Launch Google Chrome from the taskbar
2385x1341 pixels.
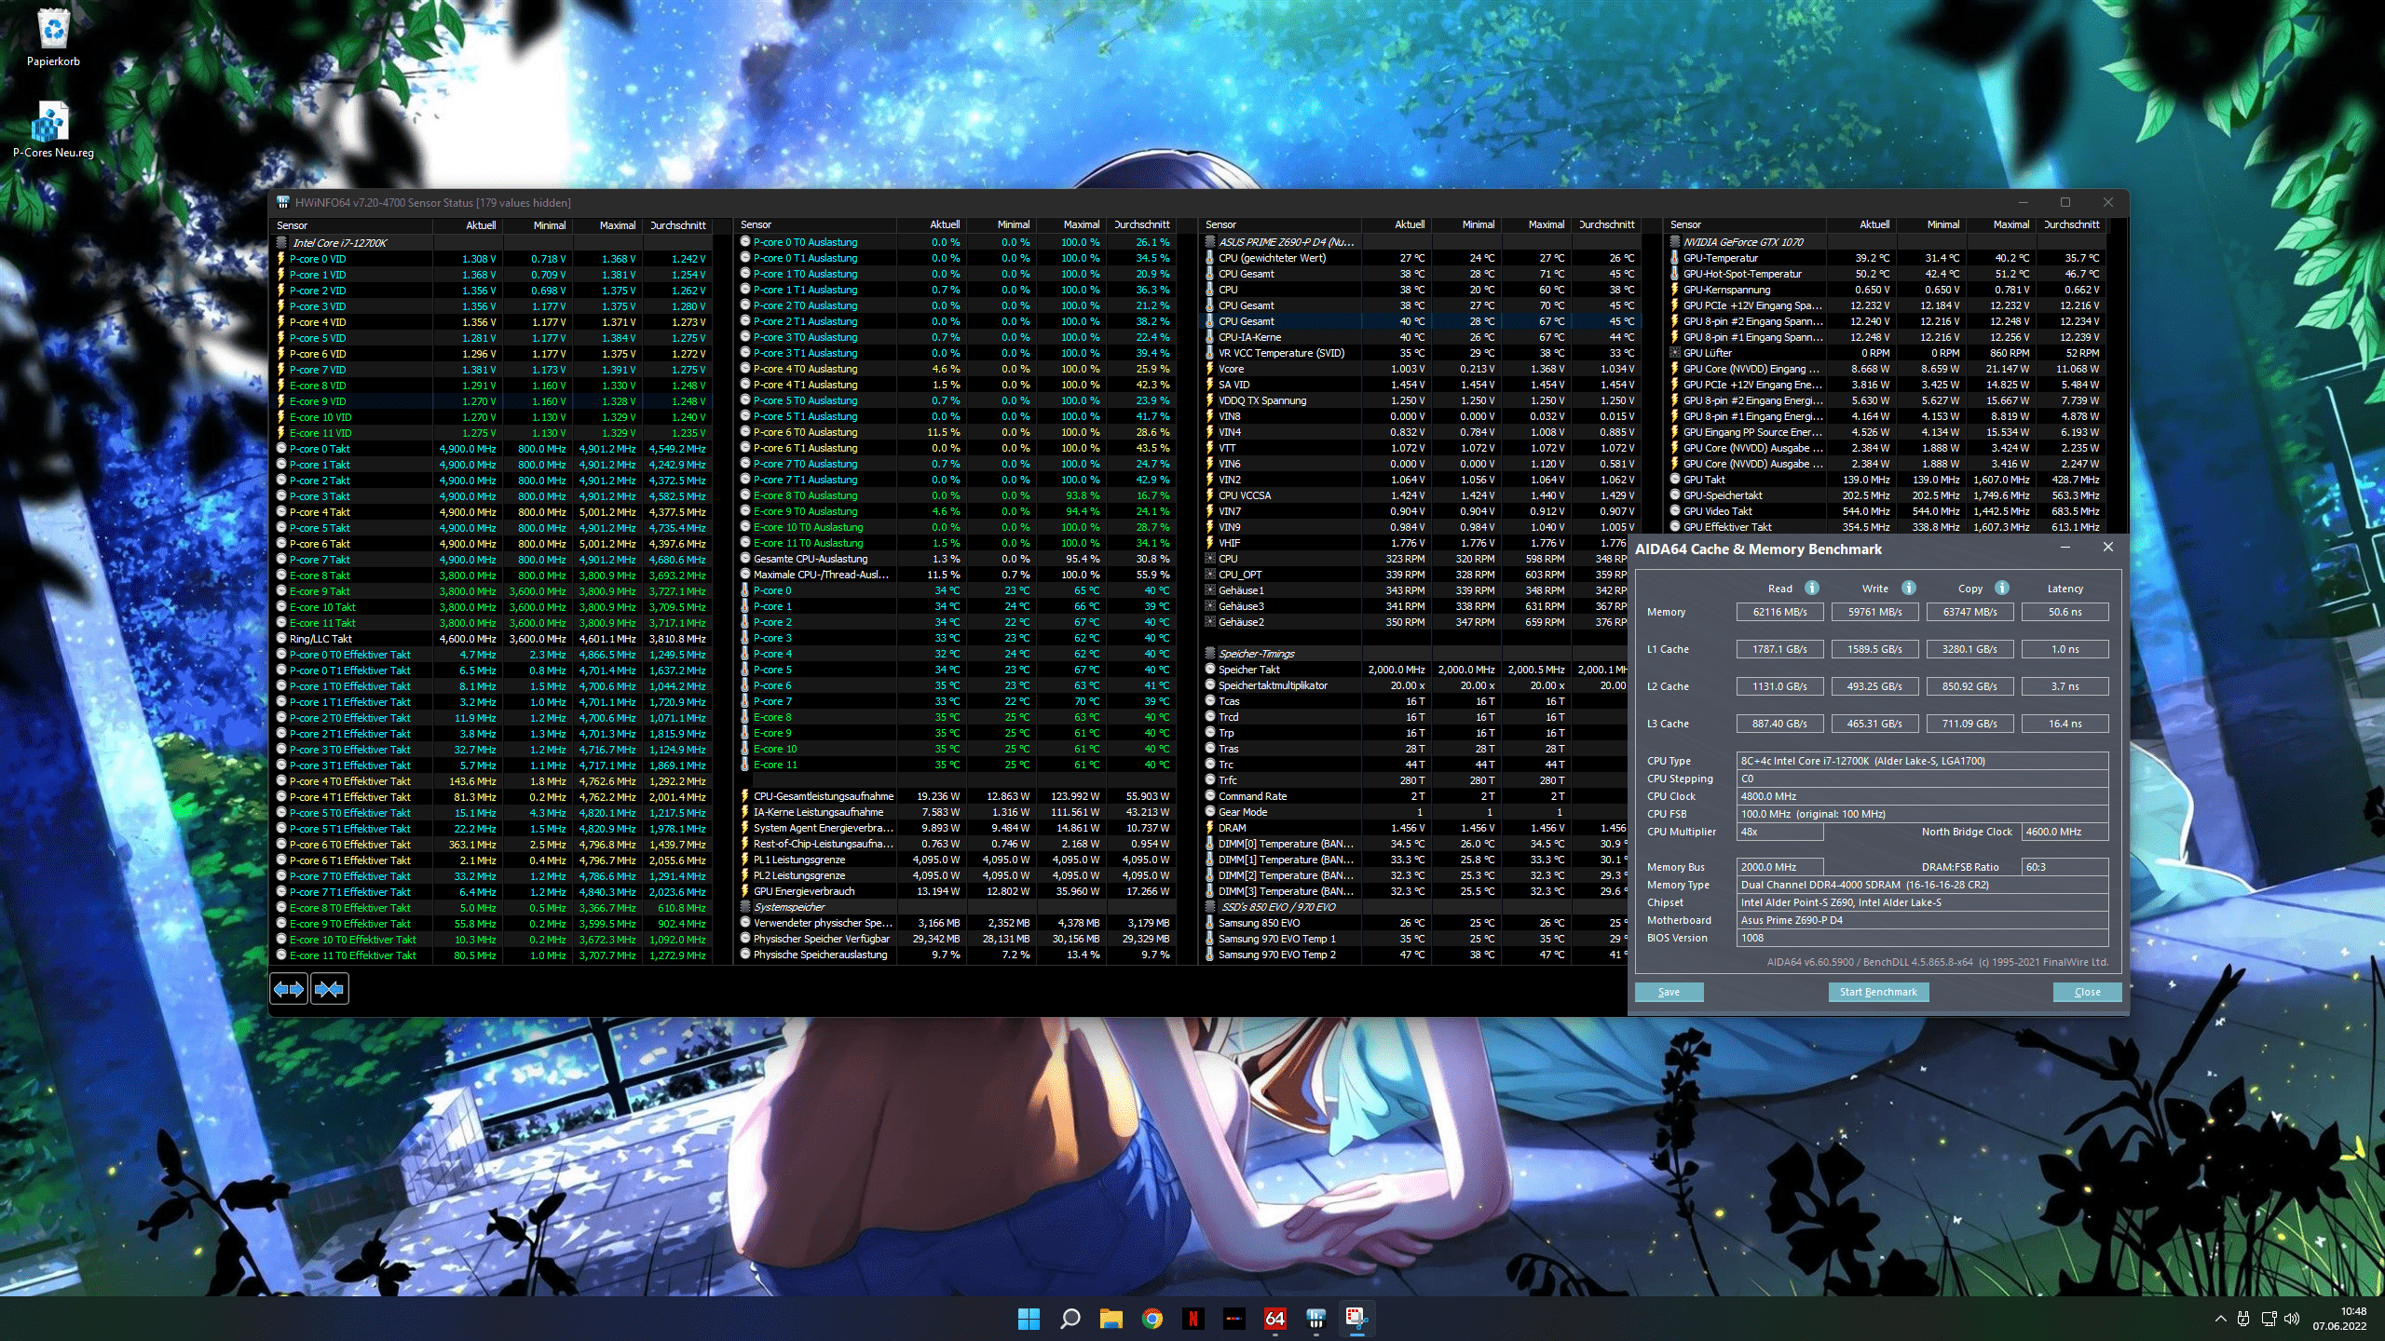pos(1152,1319)
